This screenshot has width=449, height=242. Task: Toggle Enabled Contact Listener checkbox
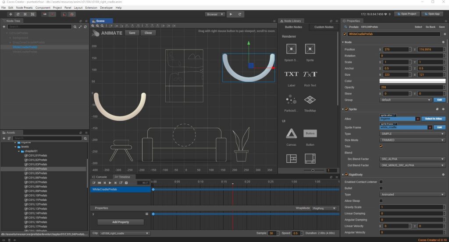(x=381, y=182)
